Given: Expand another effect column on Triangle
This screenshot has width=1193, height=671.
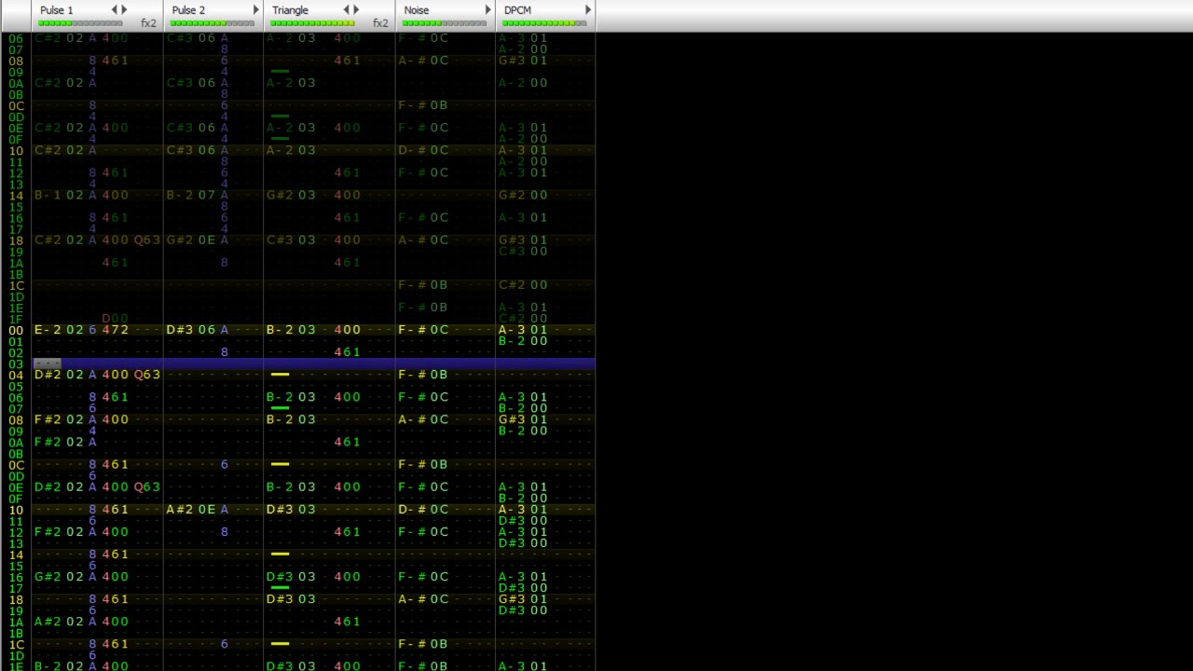Looking at the screenshot, I should (355, 10).
